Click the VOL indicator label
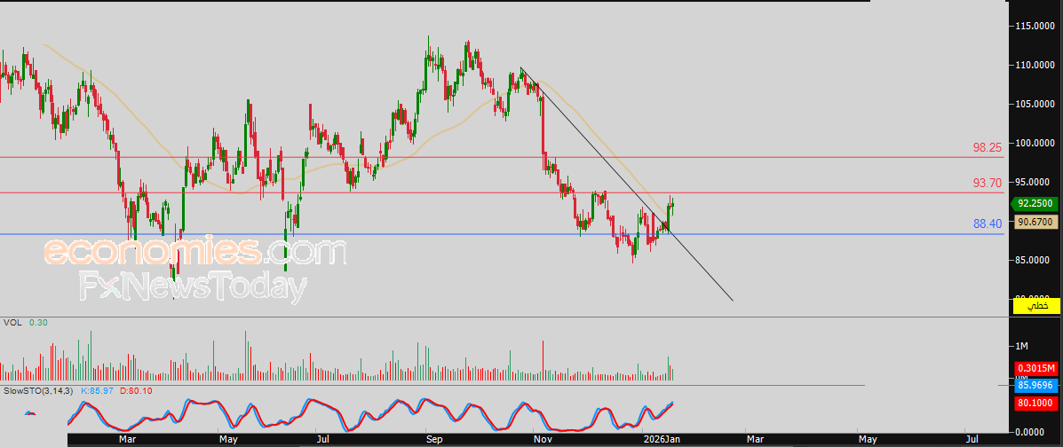Image resolution: width=1063 pixels, height=447 pixels. click(13, 323)
